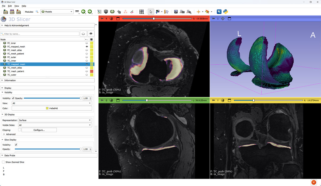Select the pointer interaction mode cursor icon

pos(151,11)
